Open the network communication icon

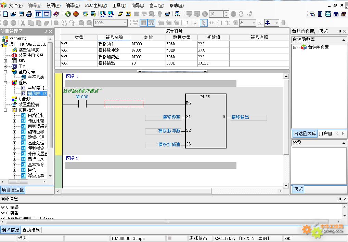click(x=177, y=14)
